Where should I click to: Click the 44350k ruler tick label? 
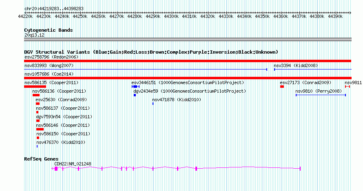[x=263, y=16]
